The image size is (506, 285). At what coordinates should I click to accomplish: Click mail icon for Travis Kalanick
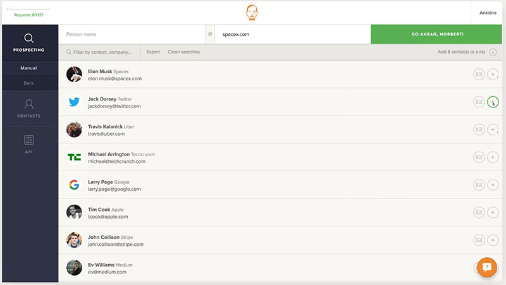click(479, 130)
